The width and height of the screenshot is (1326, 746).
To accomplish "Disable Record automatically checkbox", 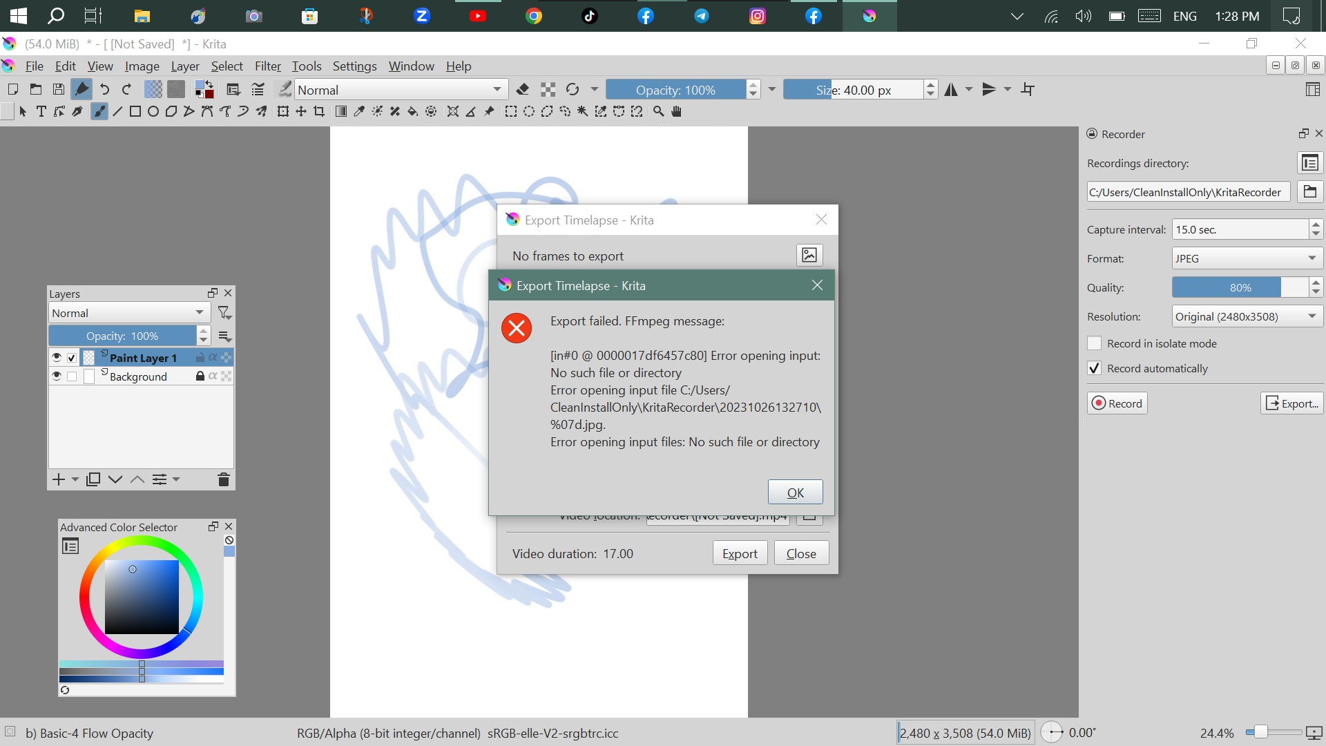I will 1094,368.
